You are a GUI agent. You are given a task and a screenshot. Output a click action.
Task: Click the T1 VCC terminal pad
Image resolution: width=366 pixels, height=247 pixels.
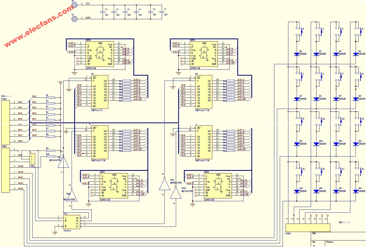coord(75,5)
